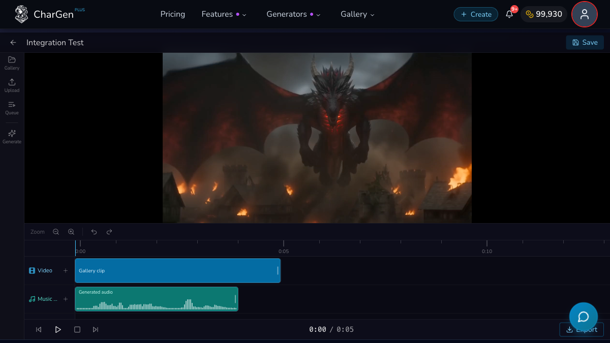Select the Upload tool in the sidebar
This screenshot has height=343, width=610.
click(x=11, y=85)
